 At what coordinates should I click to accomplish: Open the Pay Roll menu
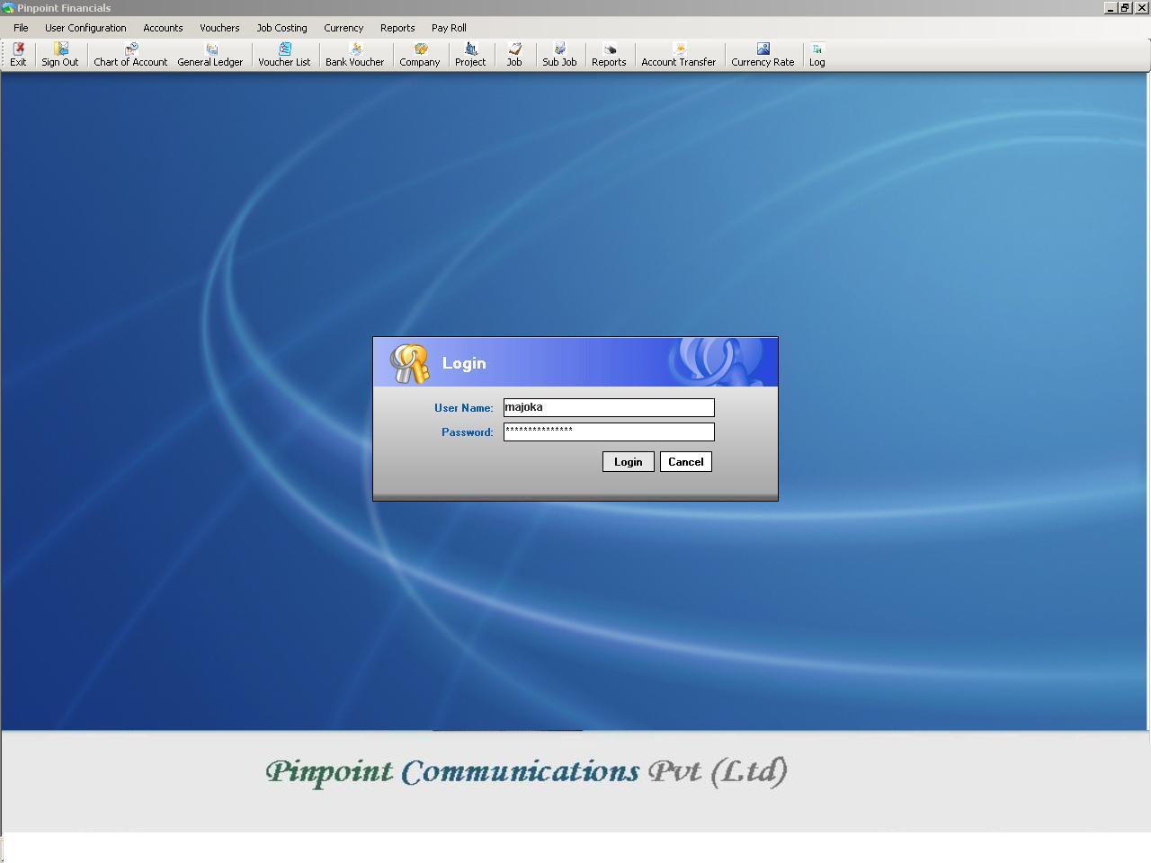(x=449, y=28)
